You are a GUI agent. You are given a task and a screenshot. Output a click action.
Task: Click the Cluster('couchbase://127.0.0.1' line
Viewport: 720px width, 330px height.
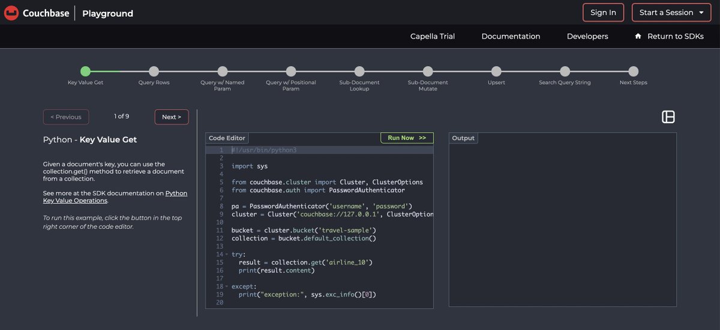[x=332, y=214]
